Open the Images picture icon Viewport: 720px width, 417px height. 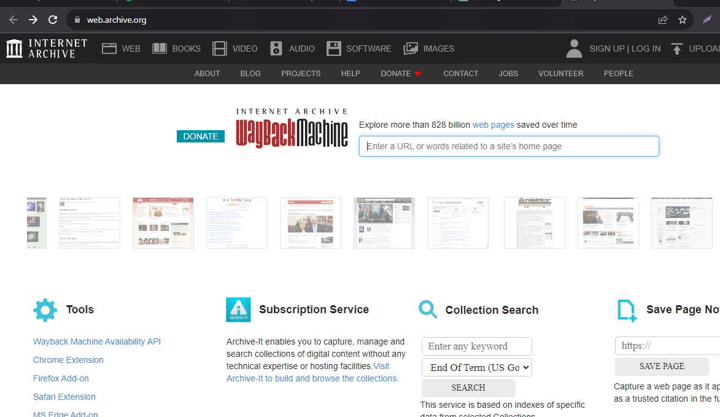coord(411,49)
